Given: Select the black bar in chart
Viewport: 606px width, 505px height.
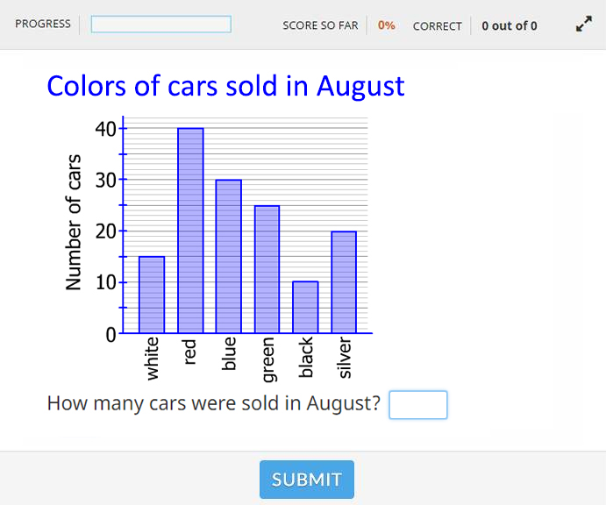Looking at the screenshot, I should coord(305,307).
